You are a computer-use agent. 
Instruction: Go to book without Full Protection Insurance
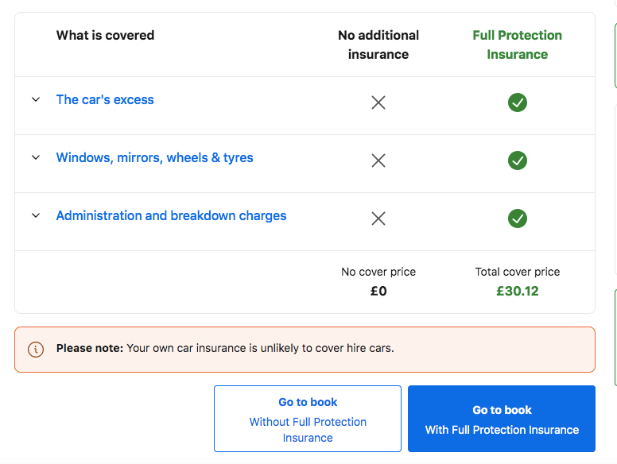[x=308, y=419]
